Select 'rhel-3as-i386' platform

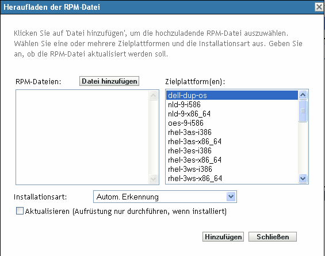[232, 132]
